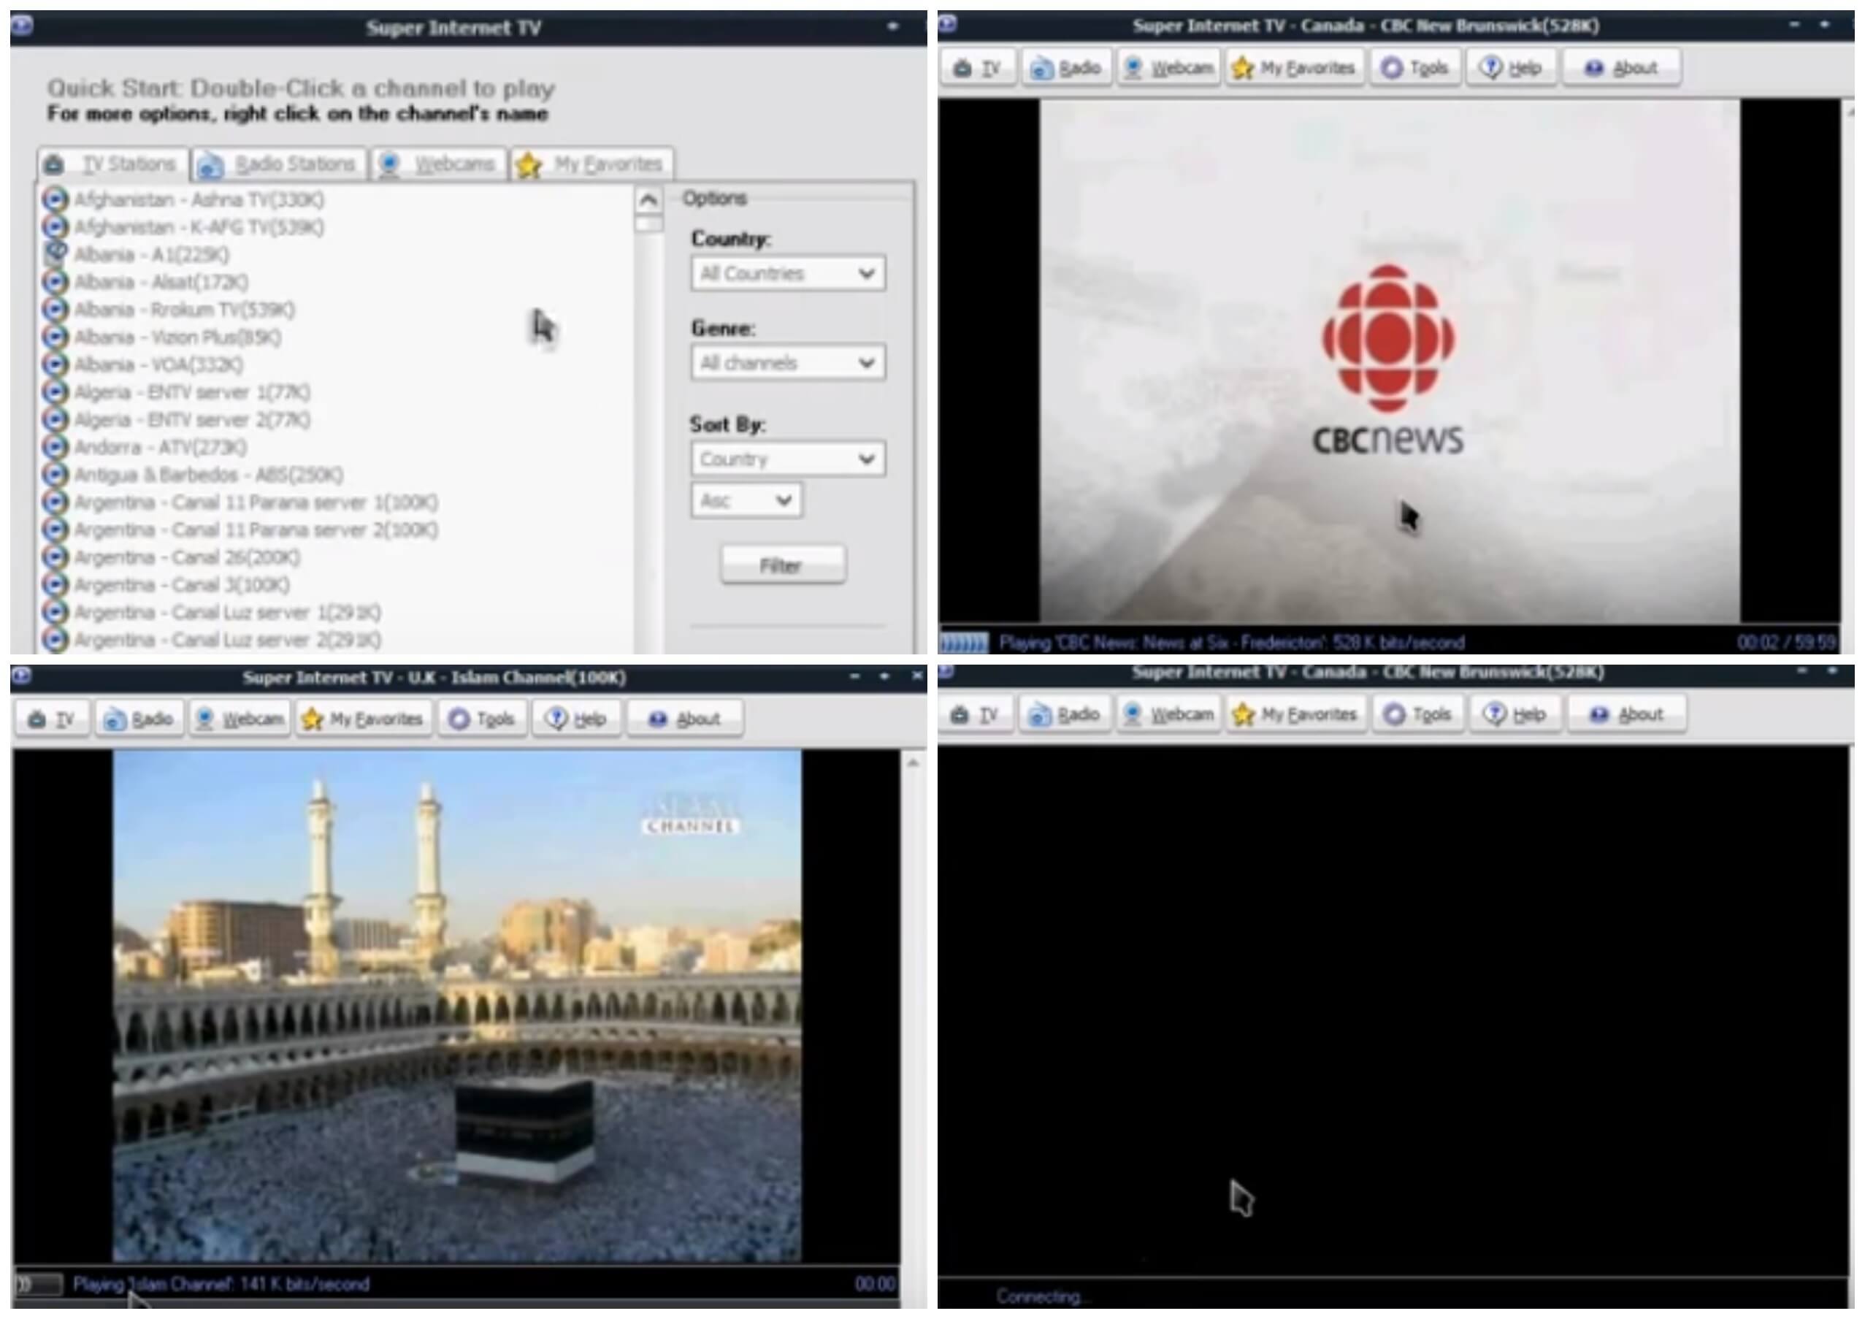Open About in the Islam Channel window
Image resolution: width=1865 pixels, height=1319 pixels.
(685, 719)
